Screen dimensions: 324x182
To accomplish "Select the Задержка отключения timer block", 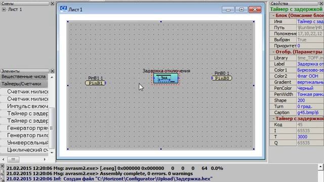I will coord(166,78).
